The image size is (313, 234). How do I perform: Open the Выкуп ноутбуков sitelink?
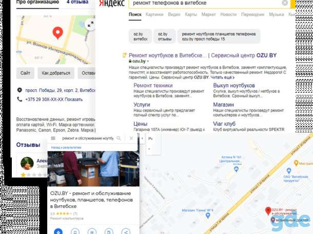234,86
